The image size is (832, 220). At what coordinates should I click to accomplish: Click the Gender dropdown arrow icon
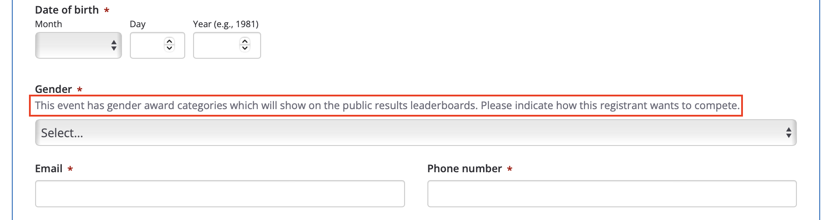789,133
